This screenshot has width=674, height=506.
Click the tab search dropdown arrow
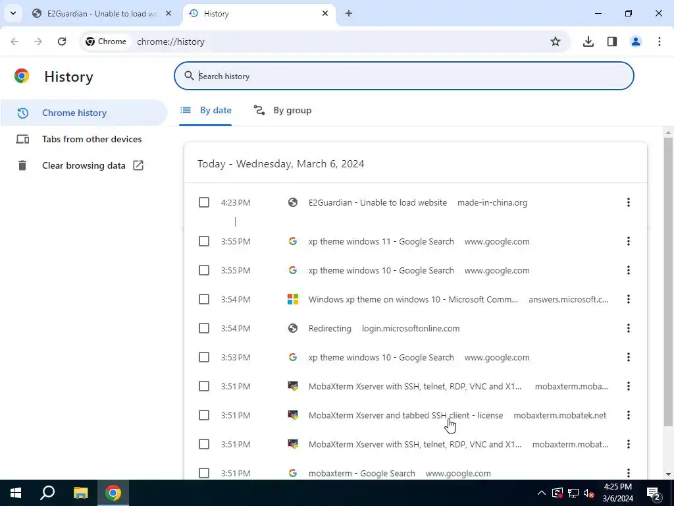(x=13, y=13)
